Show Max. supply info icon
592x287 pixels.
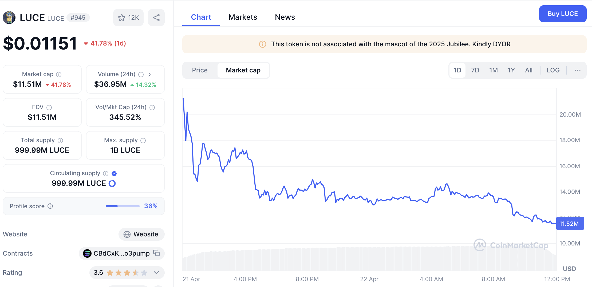pos(143,140)
